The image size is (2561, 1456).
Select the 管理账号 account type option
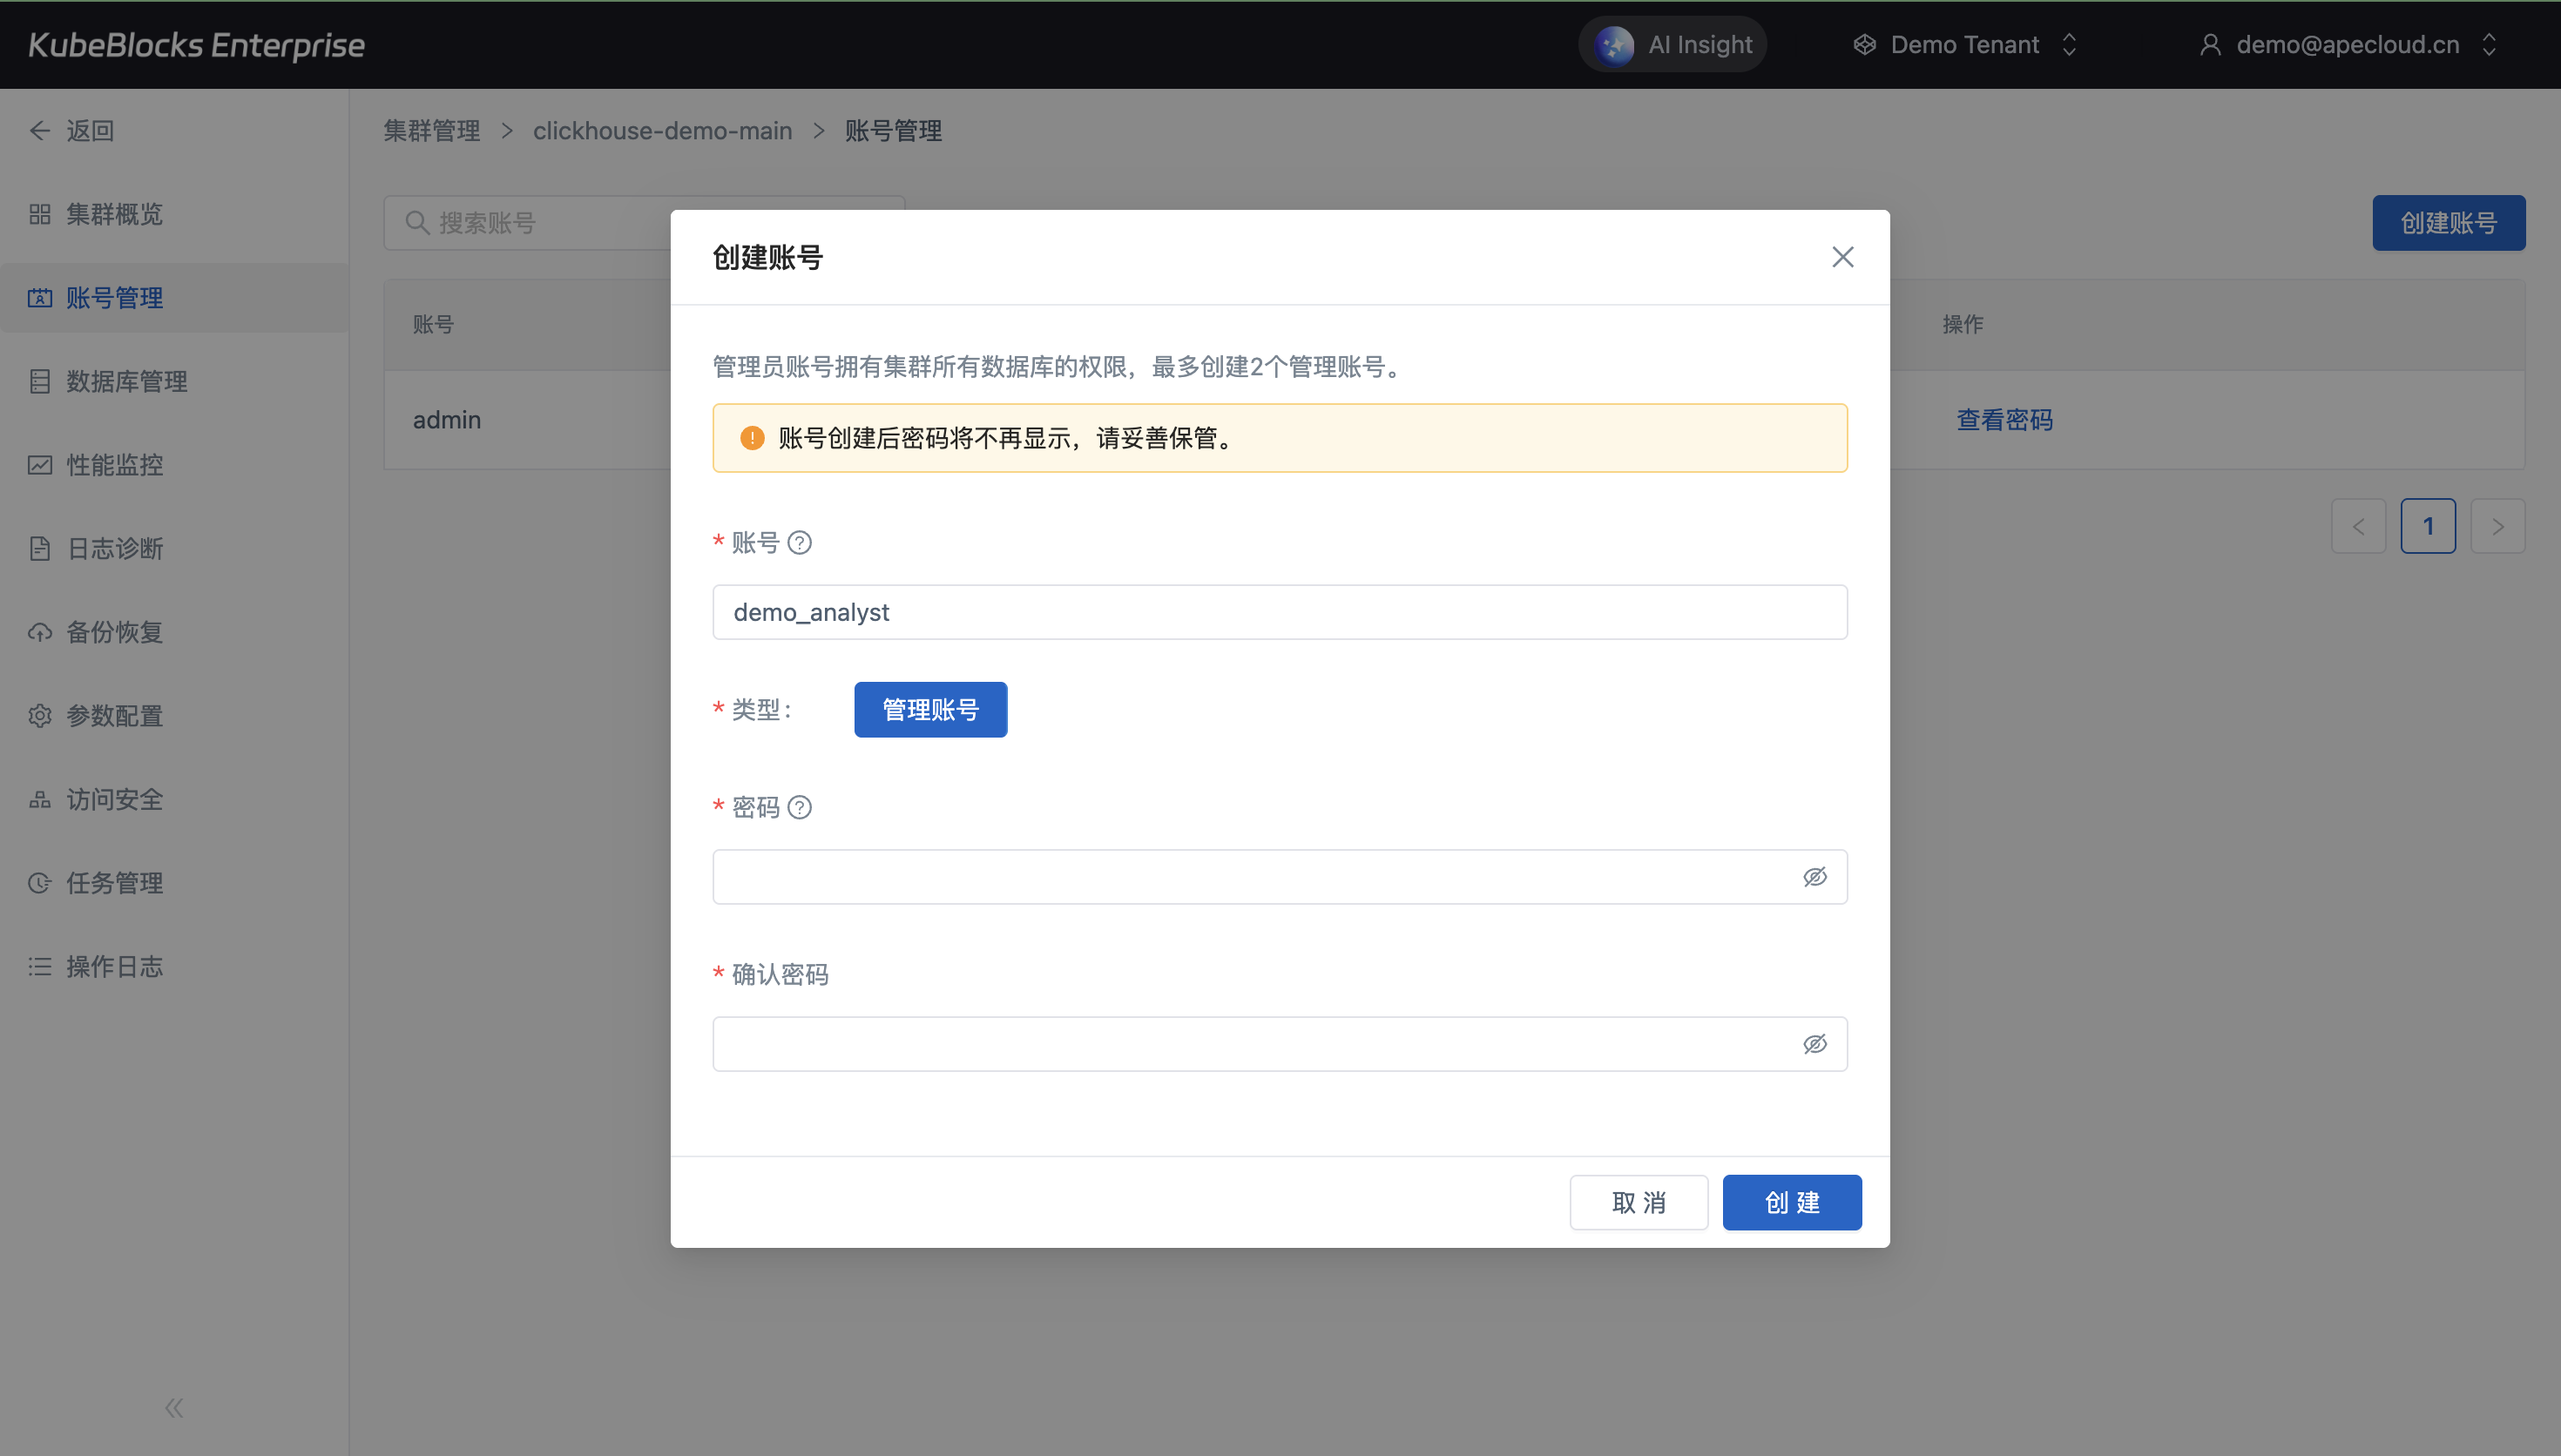[930, 710]
